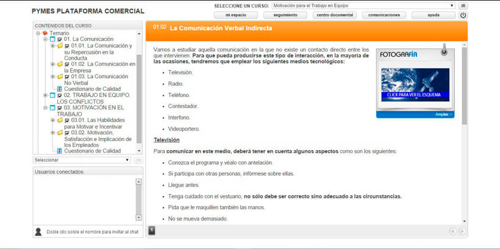This screenshot has width=500, height=249.
Task: Select the Temario label in the tree
Action: 59,33
